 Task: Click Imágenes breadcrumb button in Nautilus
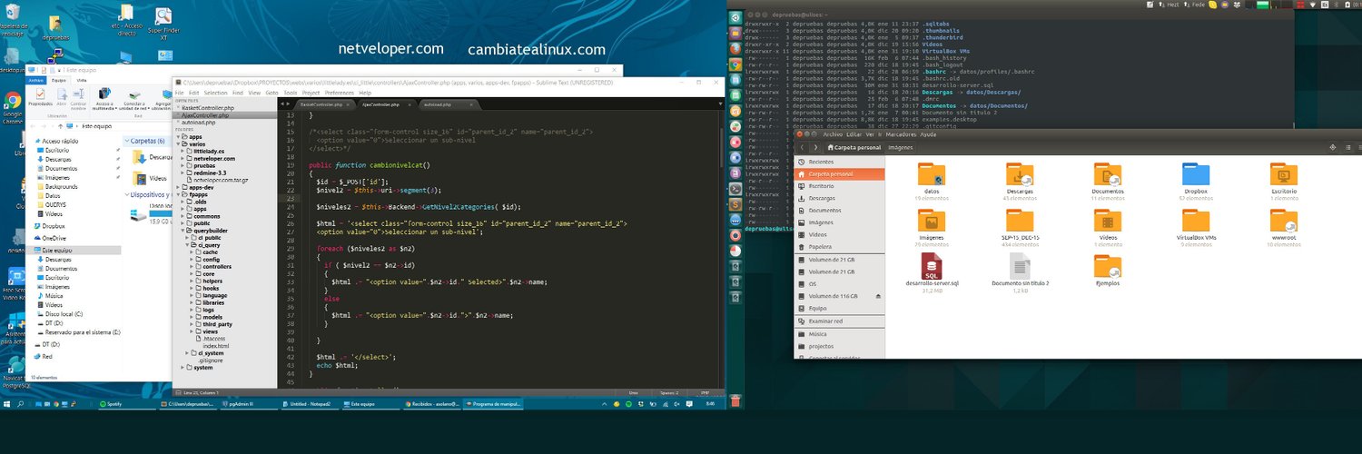click(900, 147)
